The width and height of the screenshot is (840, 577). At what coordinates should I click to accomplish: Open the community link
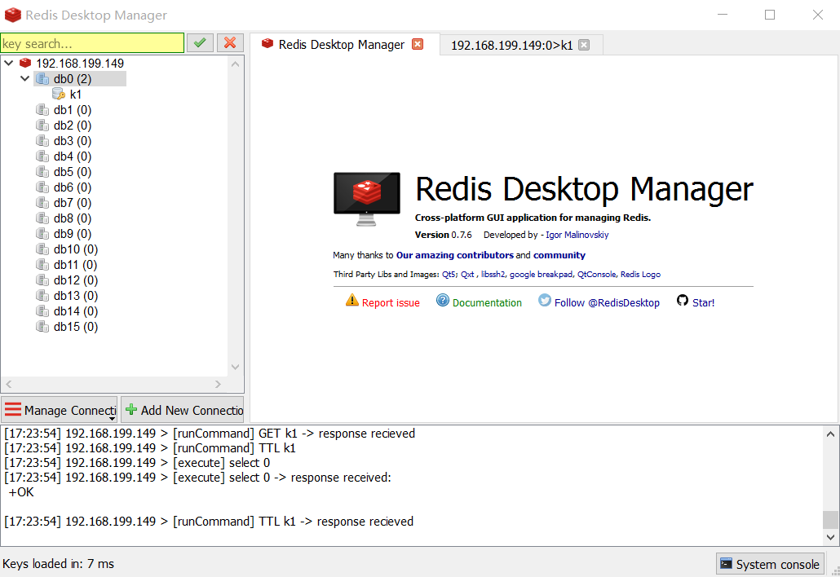pyautogui.click(x=559, y=255)
